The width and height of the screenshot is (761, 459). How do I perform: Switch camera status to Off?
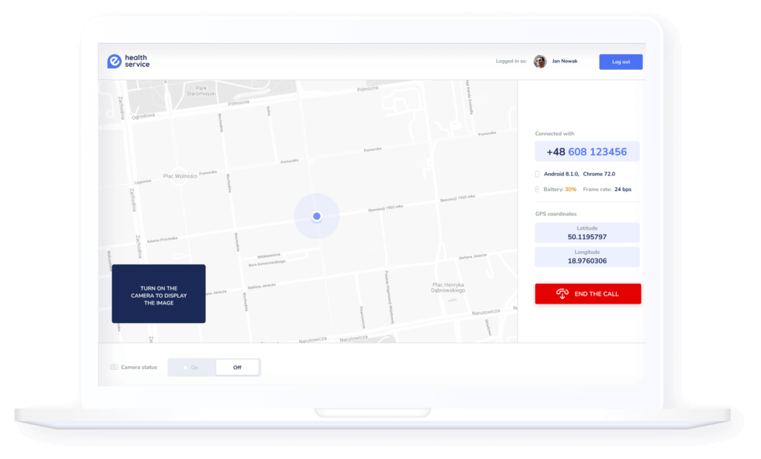tap(237, 368)
